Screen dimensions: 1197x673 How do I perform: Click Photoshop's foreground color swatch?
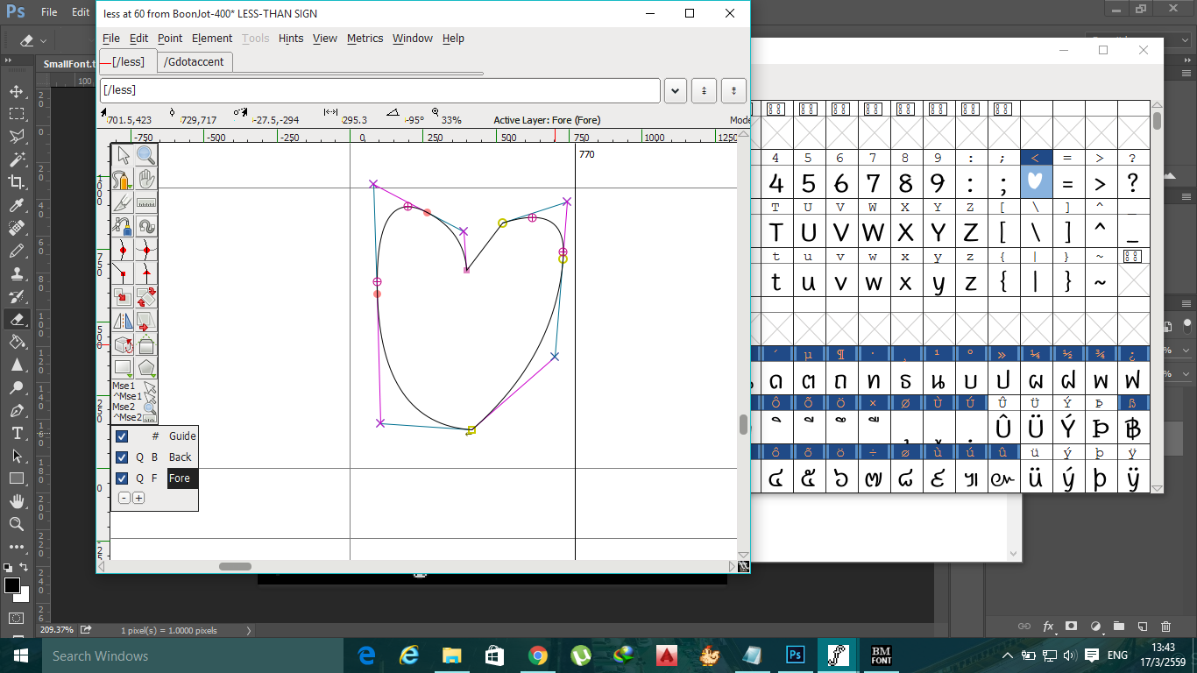coord(12,585)
